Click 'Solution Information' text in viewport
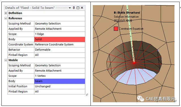181x107 pixels. pos(126,17)
